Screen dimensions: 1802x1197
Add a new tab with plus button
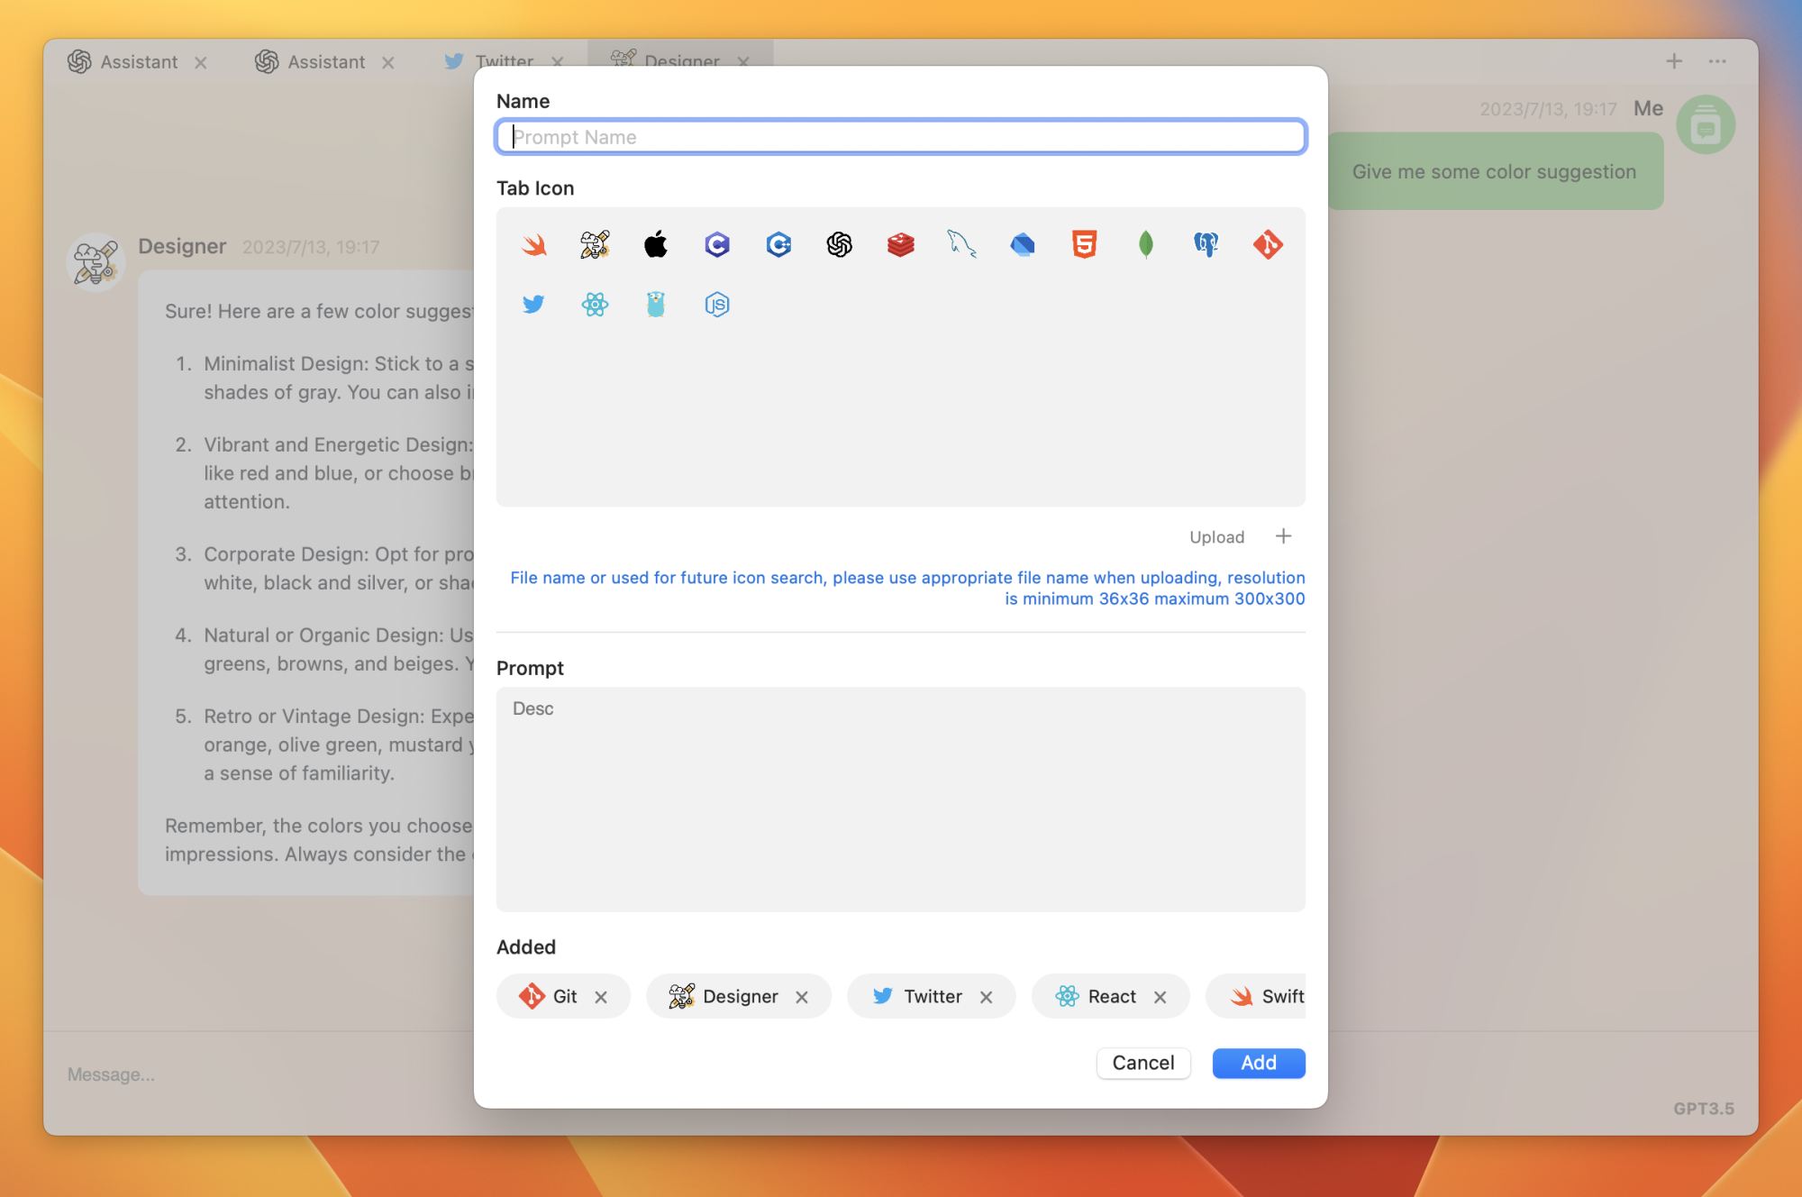point(1674,61)
